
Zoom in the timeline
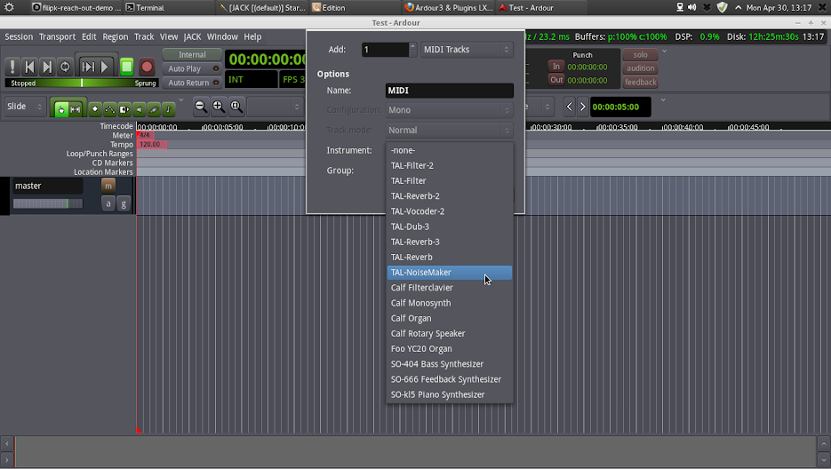click(x=219, y=107)
